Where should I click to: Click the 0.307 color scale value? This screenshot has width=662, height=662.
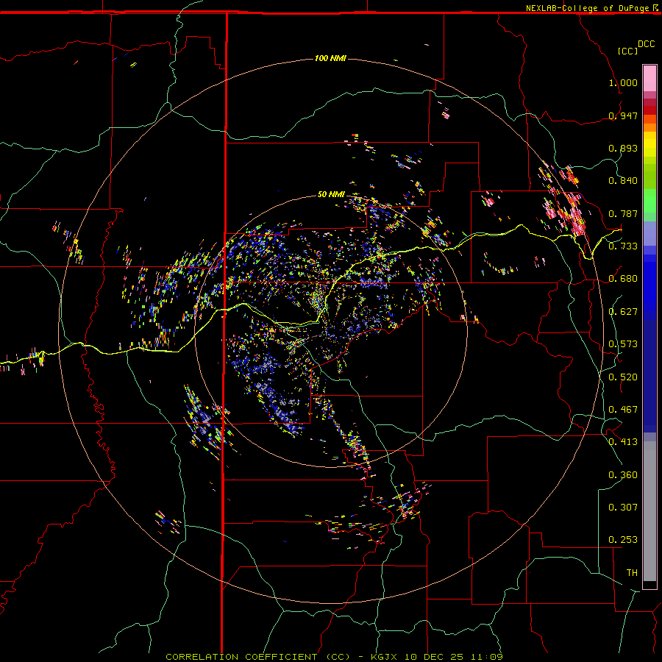point(623,507)
